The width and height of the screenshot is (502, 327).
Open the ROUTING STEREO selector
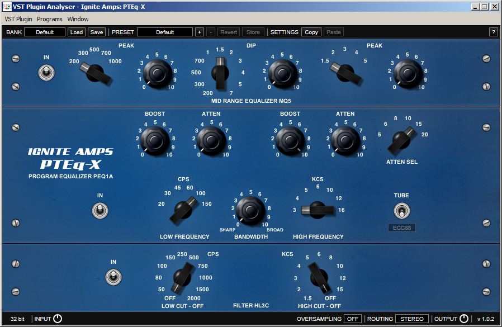411,319
